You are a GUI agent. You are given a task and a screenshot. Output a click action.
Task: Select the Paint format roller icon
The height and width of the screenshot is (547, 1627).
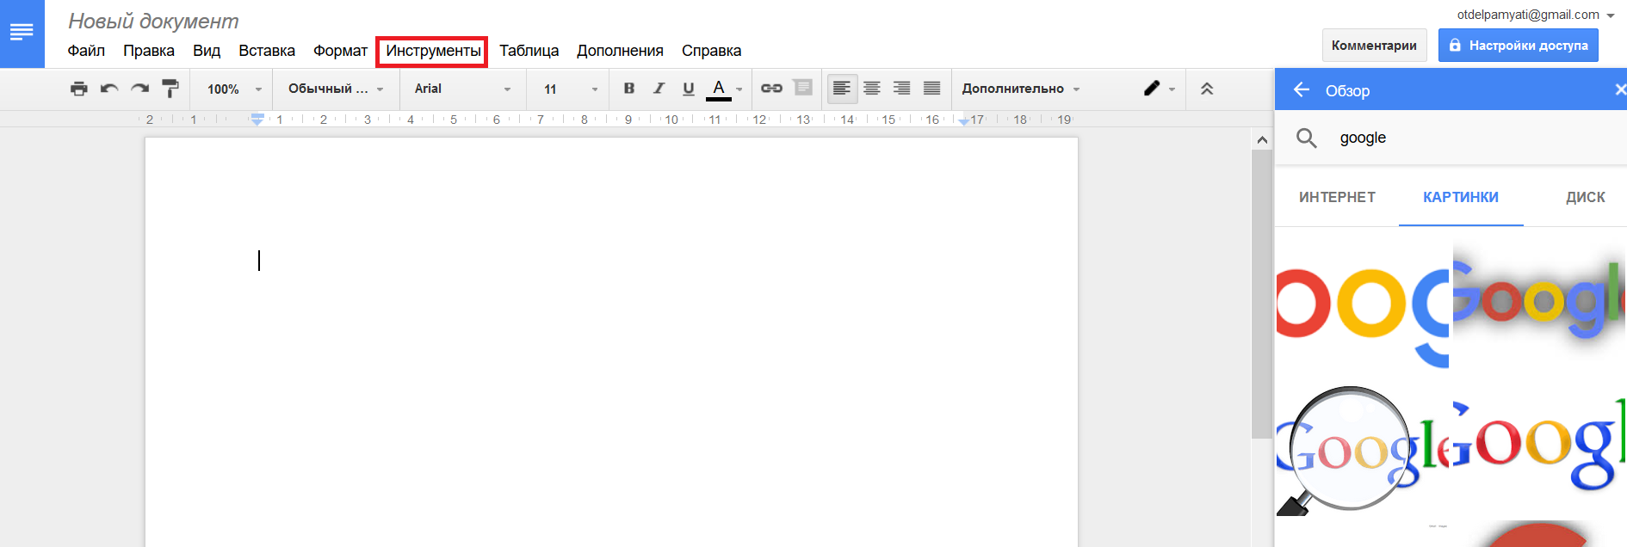coord(170,89)
